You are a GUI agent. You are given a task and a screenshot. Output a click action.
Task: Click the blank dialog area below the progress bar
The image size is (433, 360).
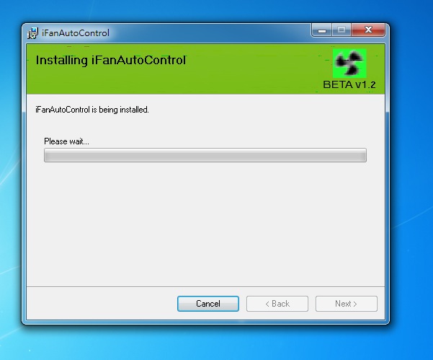[205, 224]
